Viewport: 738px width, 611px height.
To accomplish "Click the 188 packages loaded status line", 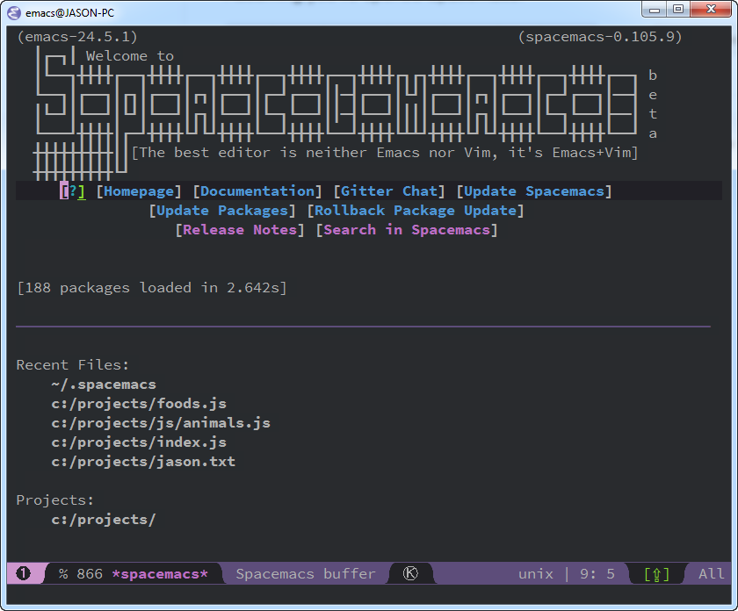I will click(x=151, y=287).
